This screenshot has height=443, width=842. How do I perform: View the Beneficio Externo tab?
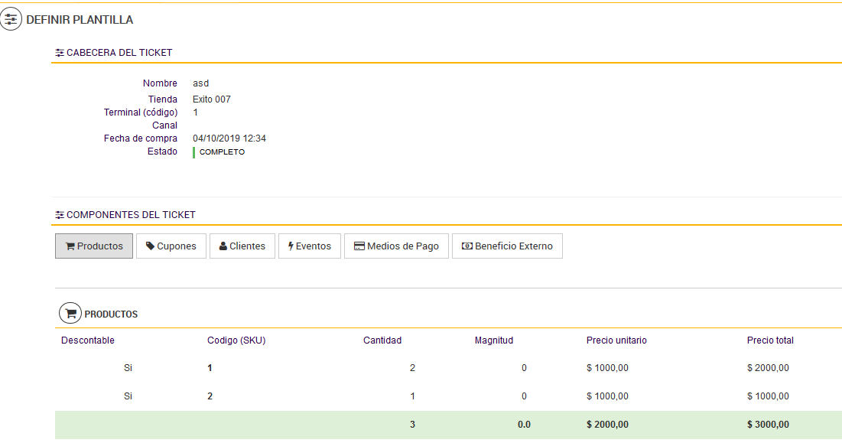tap(507, 246)
